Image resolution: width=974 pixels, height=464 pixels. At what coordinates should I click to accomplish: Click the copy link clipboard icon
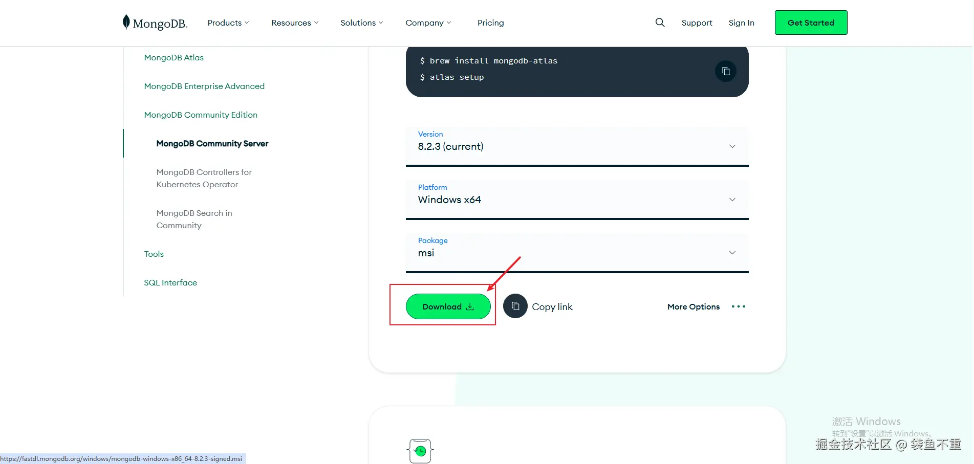pyautogui.click(x=515, y=306)
